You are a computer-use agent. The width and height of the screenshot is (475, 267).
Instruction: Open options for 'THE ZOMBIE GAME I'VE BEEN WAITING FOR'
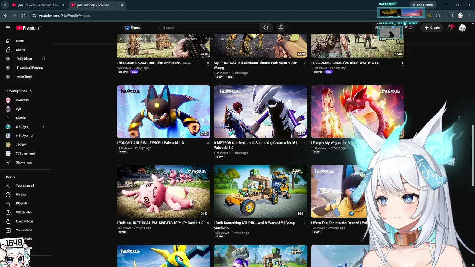point(402,64)
